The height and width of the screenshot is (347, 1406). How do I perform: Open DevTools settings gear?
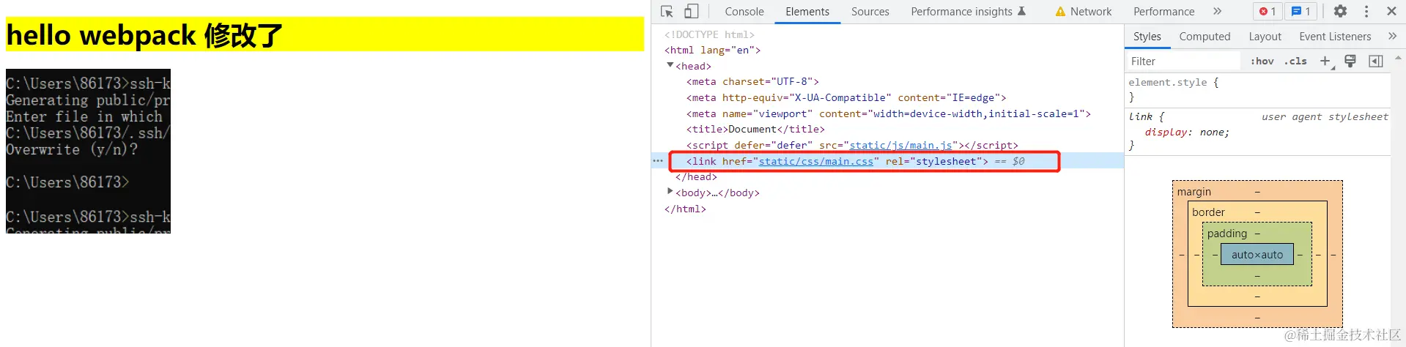[x=1340, y=12]
